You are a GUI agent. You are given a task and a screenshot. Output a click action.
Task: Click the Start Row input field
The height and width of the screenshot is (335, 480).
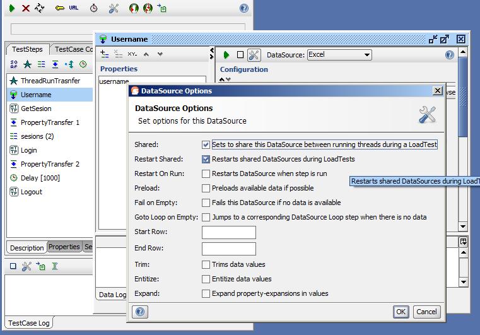coord(228,233)
